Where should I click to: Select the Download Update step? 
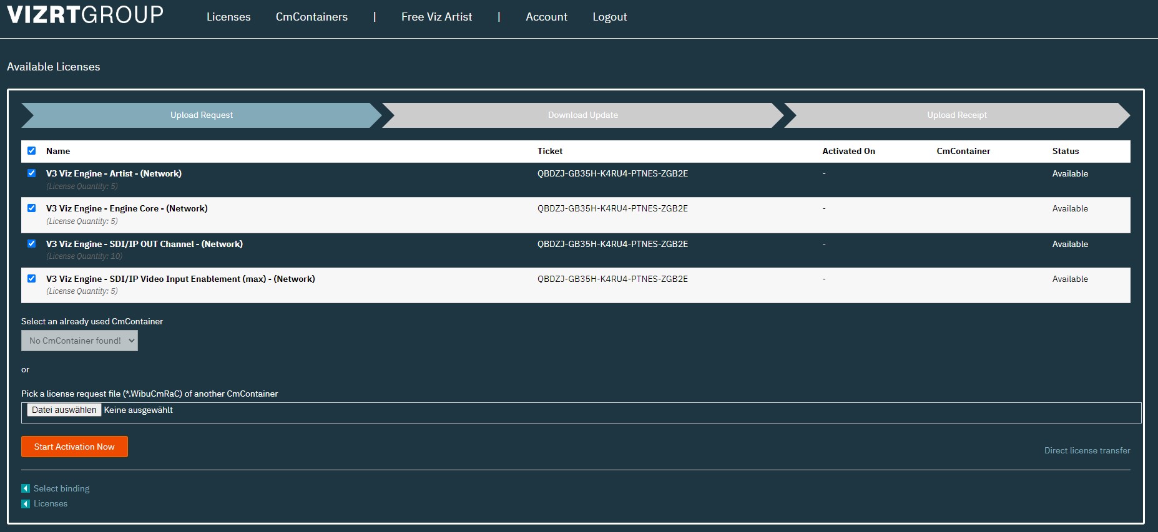[583, 115]
